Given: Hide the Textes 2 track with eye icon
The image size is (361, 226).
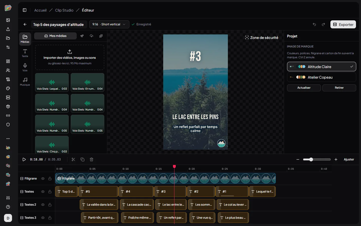Looking at the screenshot, I should tap(43, 205).
